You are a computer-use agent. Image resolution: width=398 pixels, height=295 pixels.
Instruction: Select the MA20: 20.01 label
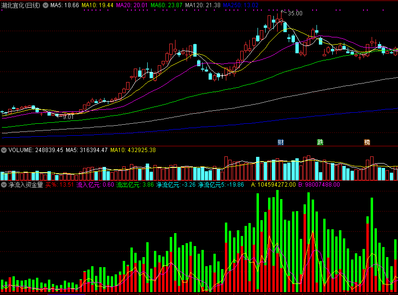132,5
